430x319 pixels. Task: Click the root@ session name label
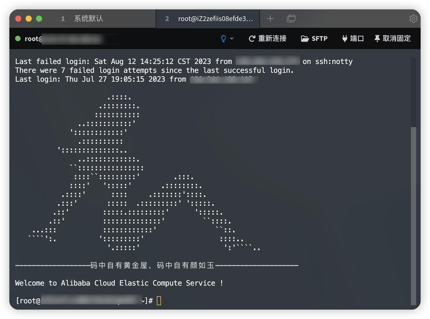(33, 39)
